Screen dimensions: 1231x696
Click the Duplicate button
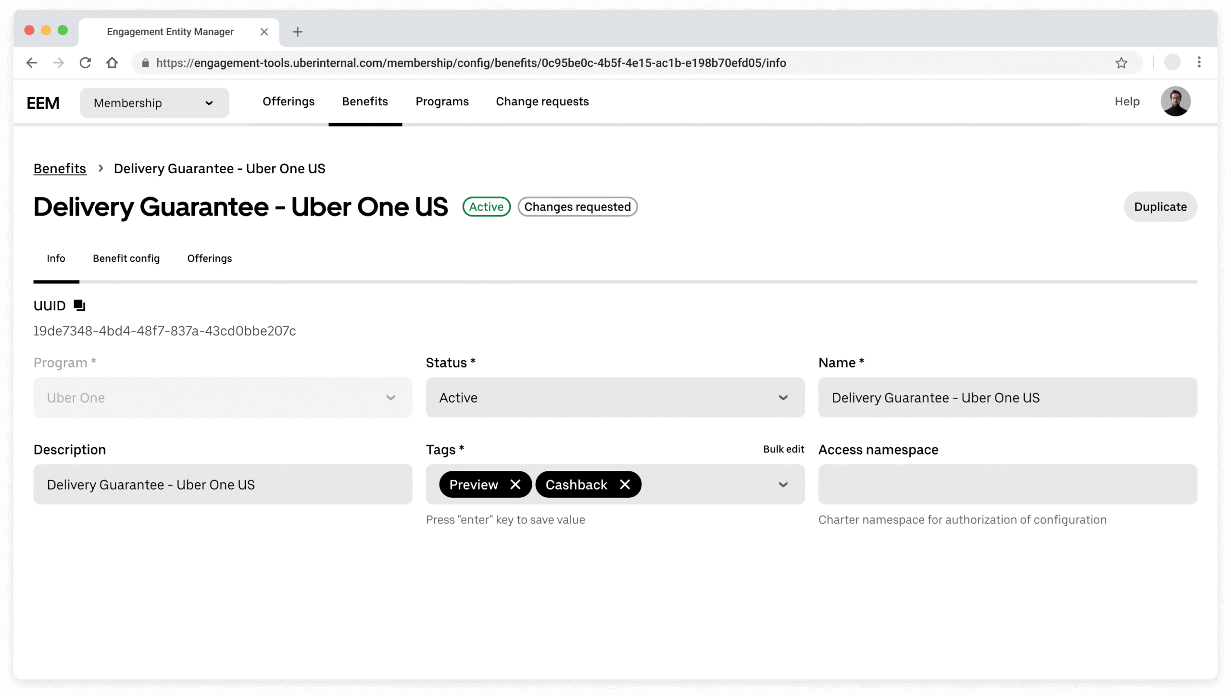tap(1160, 207)
